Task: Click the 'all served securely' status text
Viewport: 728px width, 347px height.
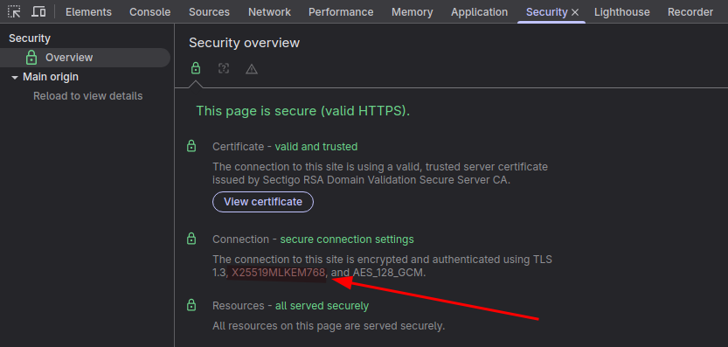Action: coord(322,306)
